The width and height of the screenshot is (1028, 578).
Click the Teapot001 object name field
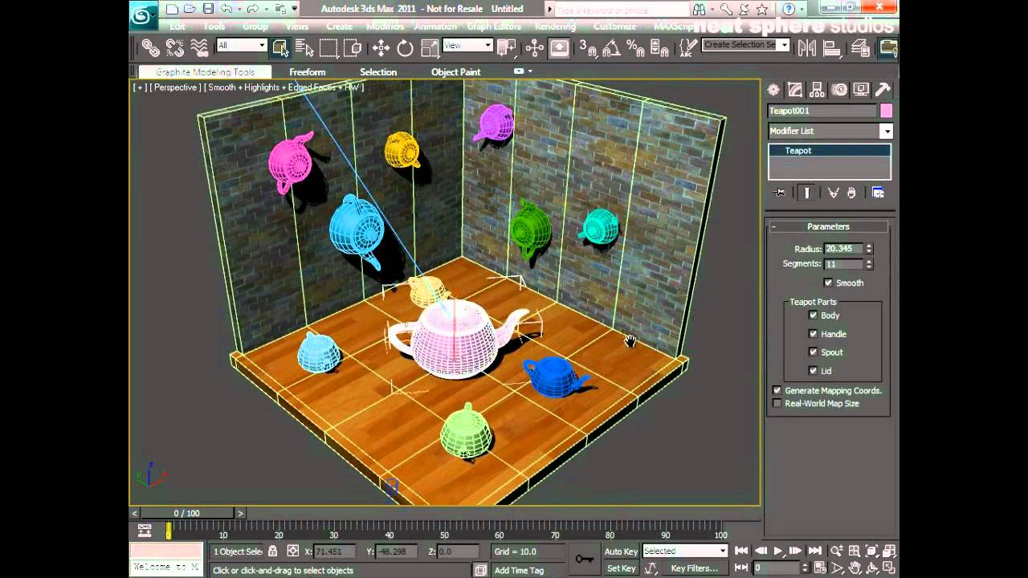point(822,111)
